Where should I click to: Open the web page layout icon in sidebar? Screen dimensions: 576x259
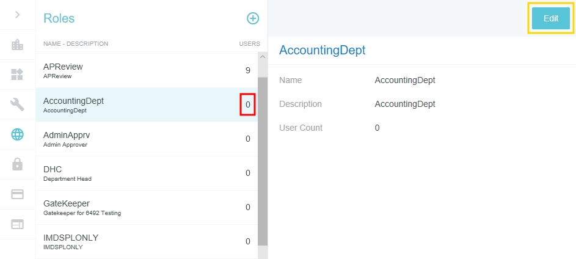tap(17, 224)
